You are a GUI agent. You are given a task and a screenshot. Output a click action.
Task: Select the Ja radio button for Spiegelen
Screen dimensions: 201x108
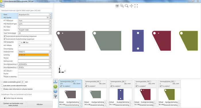point(20,42)
